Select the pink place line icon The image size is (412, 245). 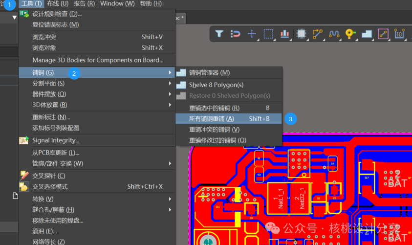pyautogui.click(x=383, y=34)
